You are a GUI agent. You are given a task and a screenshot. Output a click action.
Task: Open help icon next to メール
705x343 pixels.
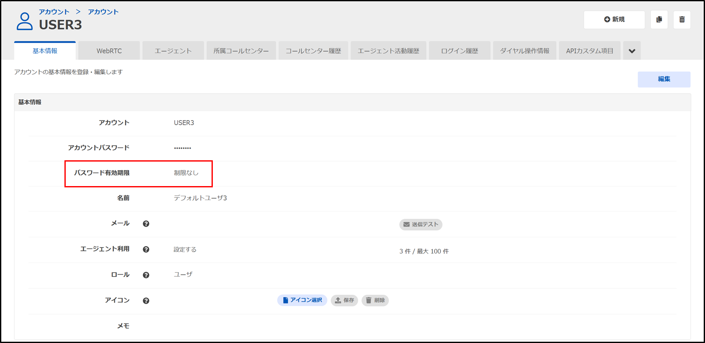coord(146,224)
